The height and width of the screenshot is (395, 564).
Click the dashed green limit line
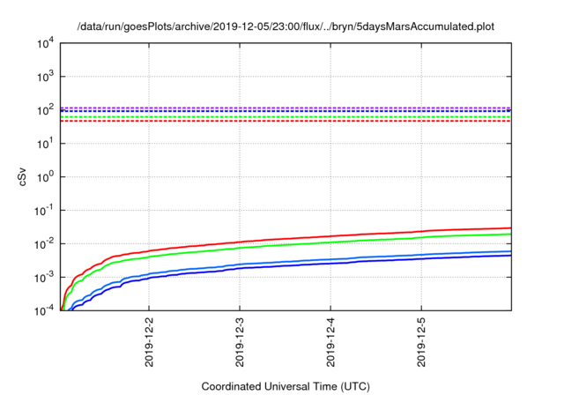click(x=286, y=117)
